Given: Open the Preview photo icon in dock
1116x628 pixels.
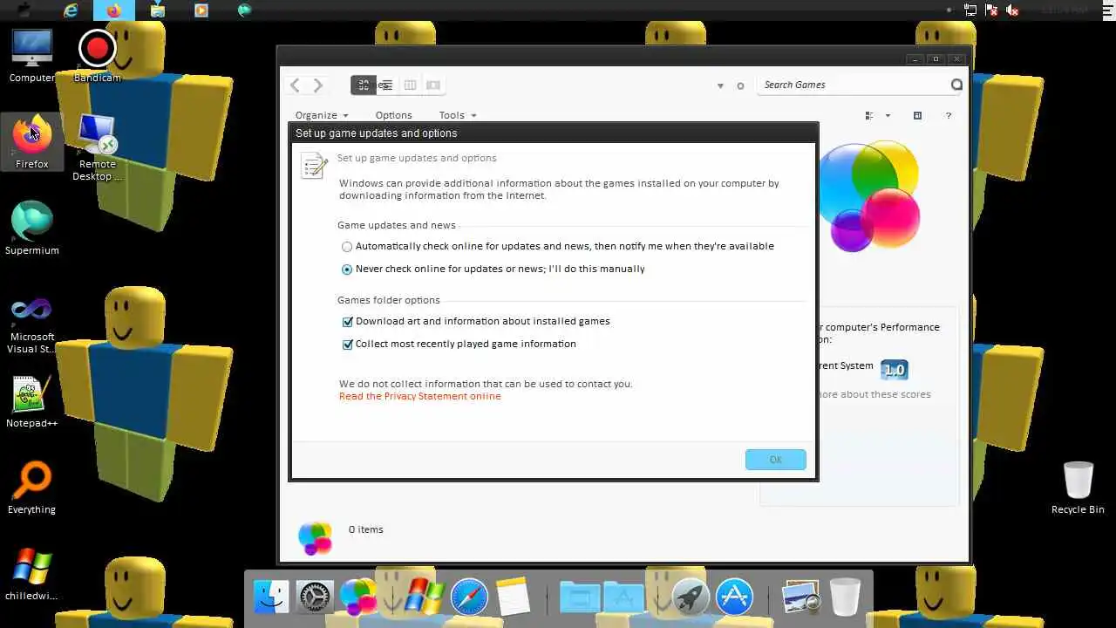Looking at the screenshot, I should point(800,598).
